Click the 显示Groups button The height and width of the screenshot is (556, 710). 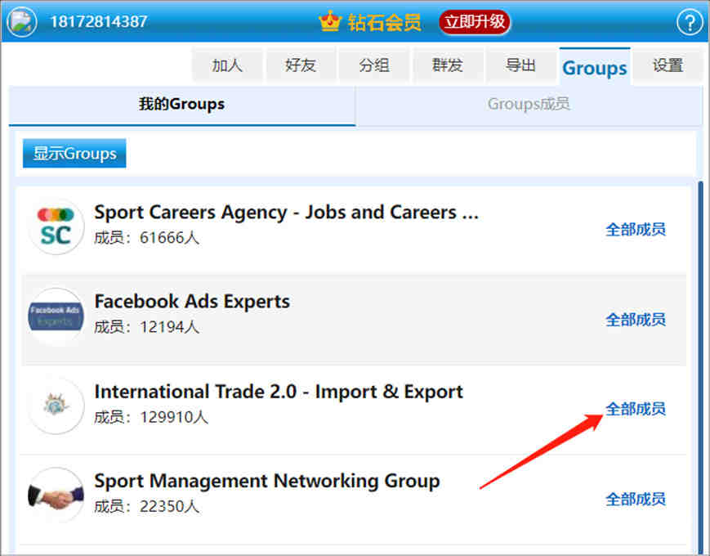click(74, 154)
